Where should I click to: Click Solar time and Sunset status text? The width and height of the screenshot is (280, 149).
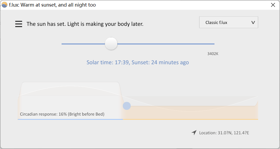coord(138,62)
